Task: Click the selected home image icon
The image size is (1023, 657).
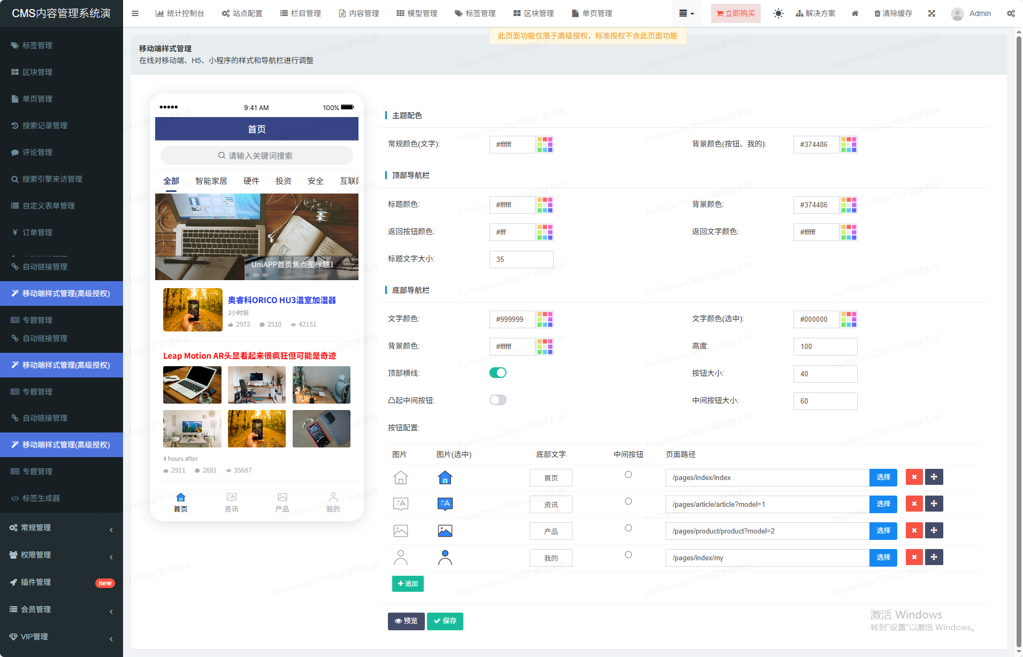Action: point(445,477)
